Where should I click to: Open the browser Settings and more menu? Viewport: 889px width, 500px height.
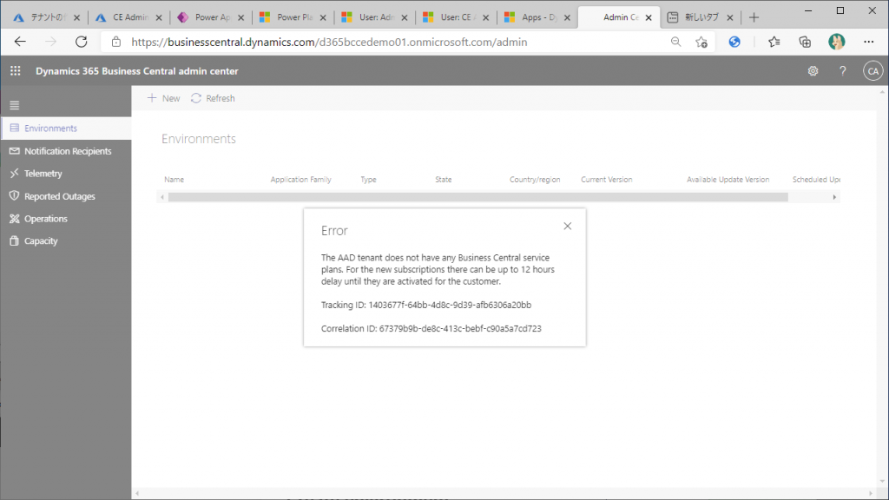[x=868, y=42]
